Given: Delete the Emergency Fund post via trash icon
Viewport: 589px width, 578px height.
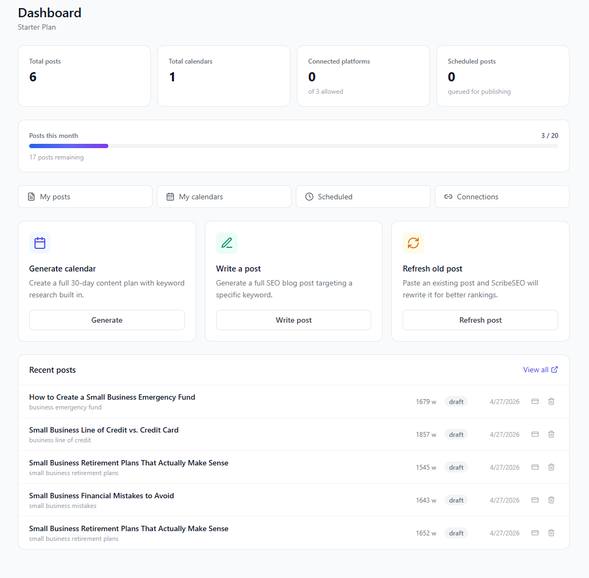Looking at the screenshot, I should (551, 401).
